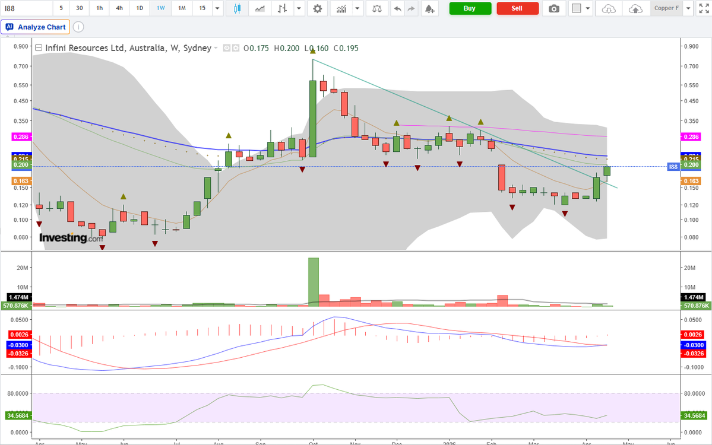Open the chart style dropdown arrow
The width and height of the screenshot is (712, 445).
(299, 8)
